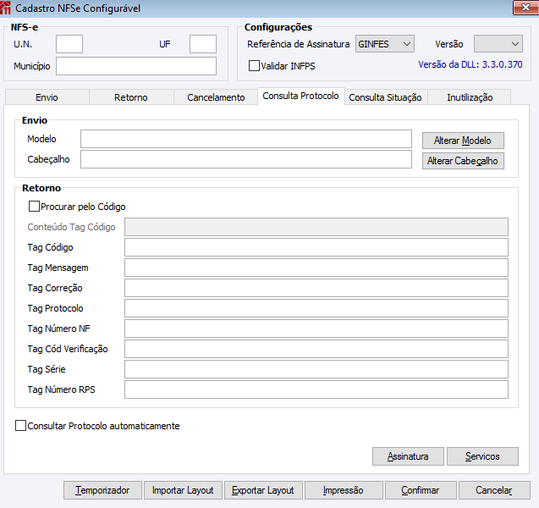
Task: Close the Cadastro NFSe Configurável window
Action: [525, 8]
